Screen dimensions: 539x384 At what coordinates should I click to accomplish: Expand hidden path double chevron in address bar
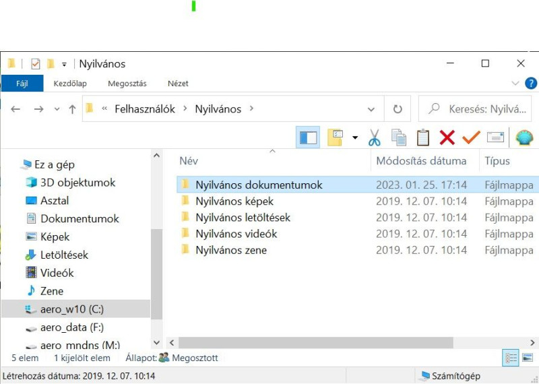pos(104,108)
